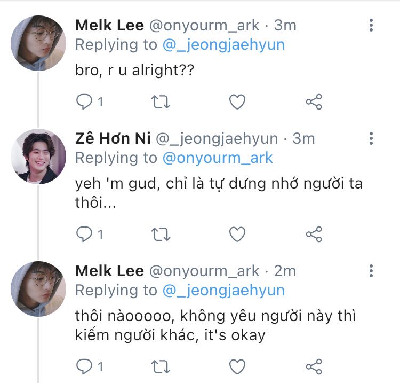Screen dimensions: 400x383
Task: Open the @_jeongjaehyun mention in the first tweet
Action: [223, 44]
